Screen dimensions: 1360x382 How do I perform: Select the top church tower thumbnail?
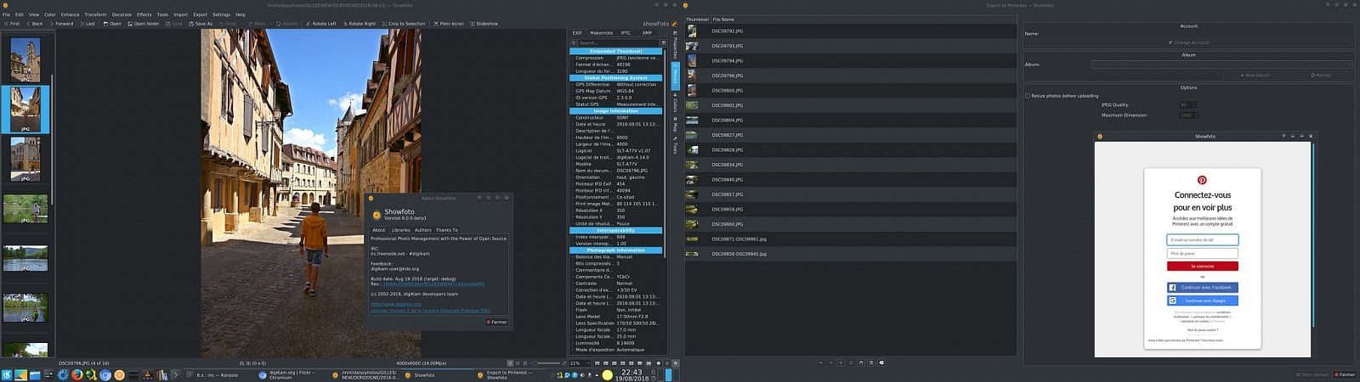pos(25,60)
